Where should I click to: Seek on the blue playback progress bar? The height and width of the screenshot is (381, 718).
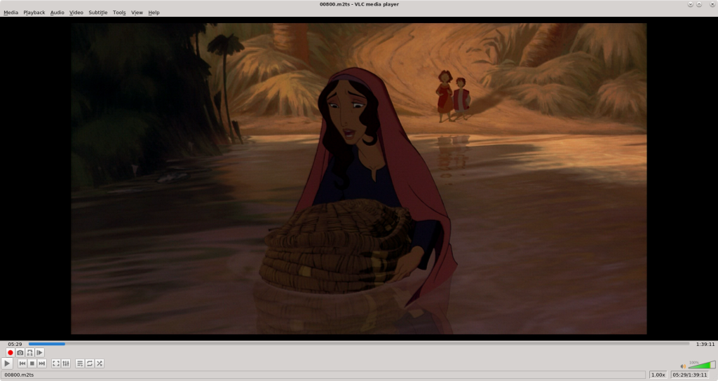coord(359,343)
